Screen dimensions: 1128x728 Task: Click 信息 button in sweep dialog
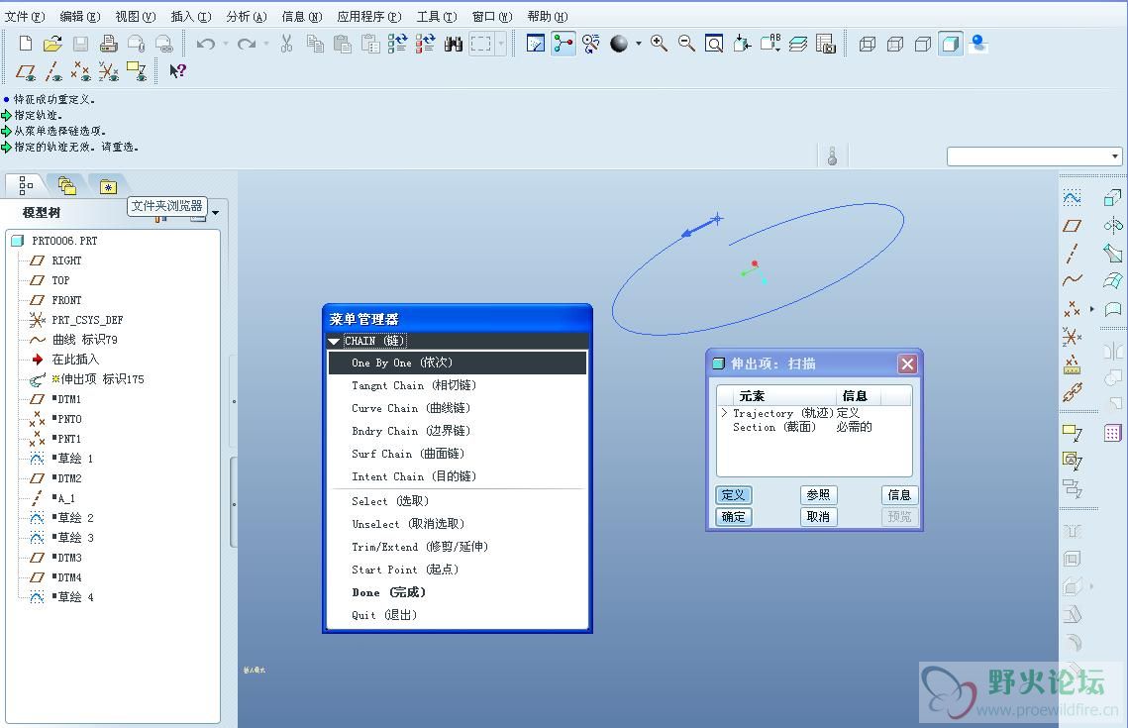pos(899,495)
